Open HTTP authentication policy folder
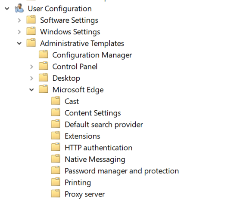 (x=99, y=148)
